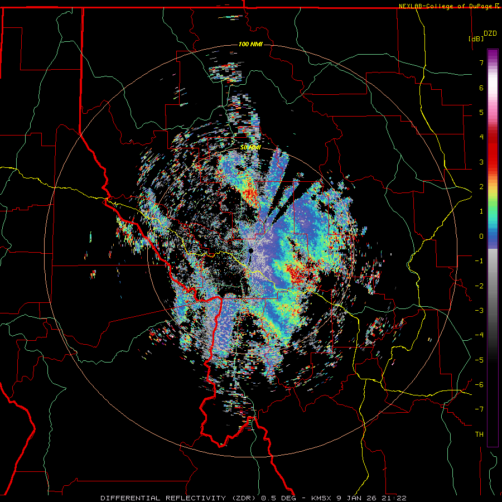The image size is (502, 502).
Task: Click the 100 NMI range ring label
Action: pyautogui.click(x=250, y=44)
